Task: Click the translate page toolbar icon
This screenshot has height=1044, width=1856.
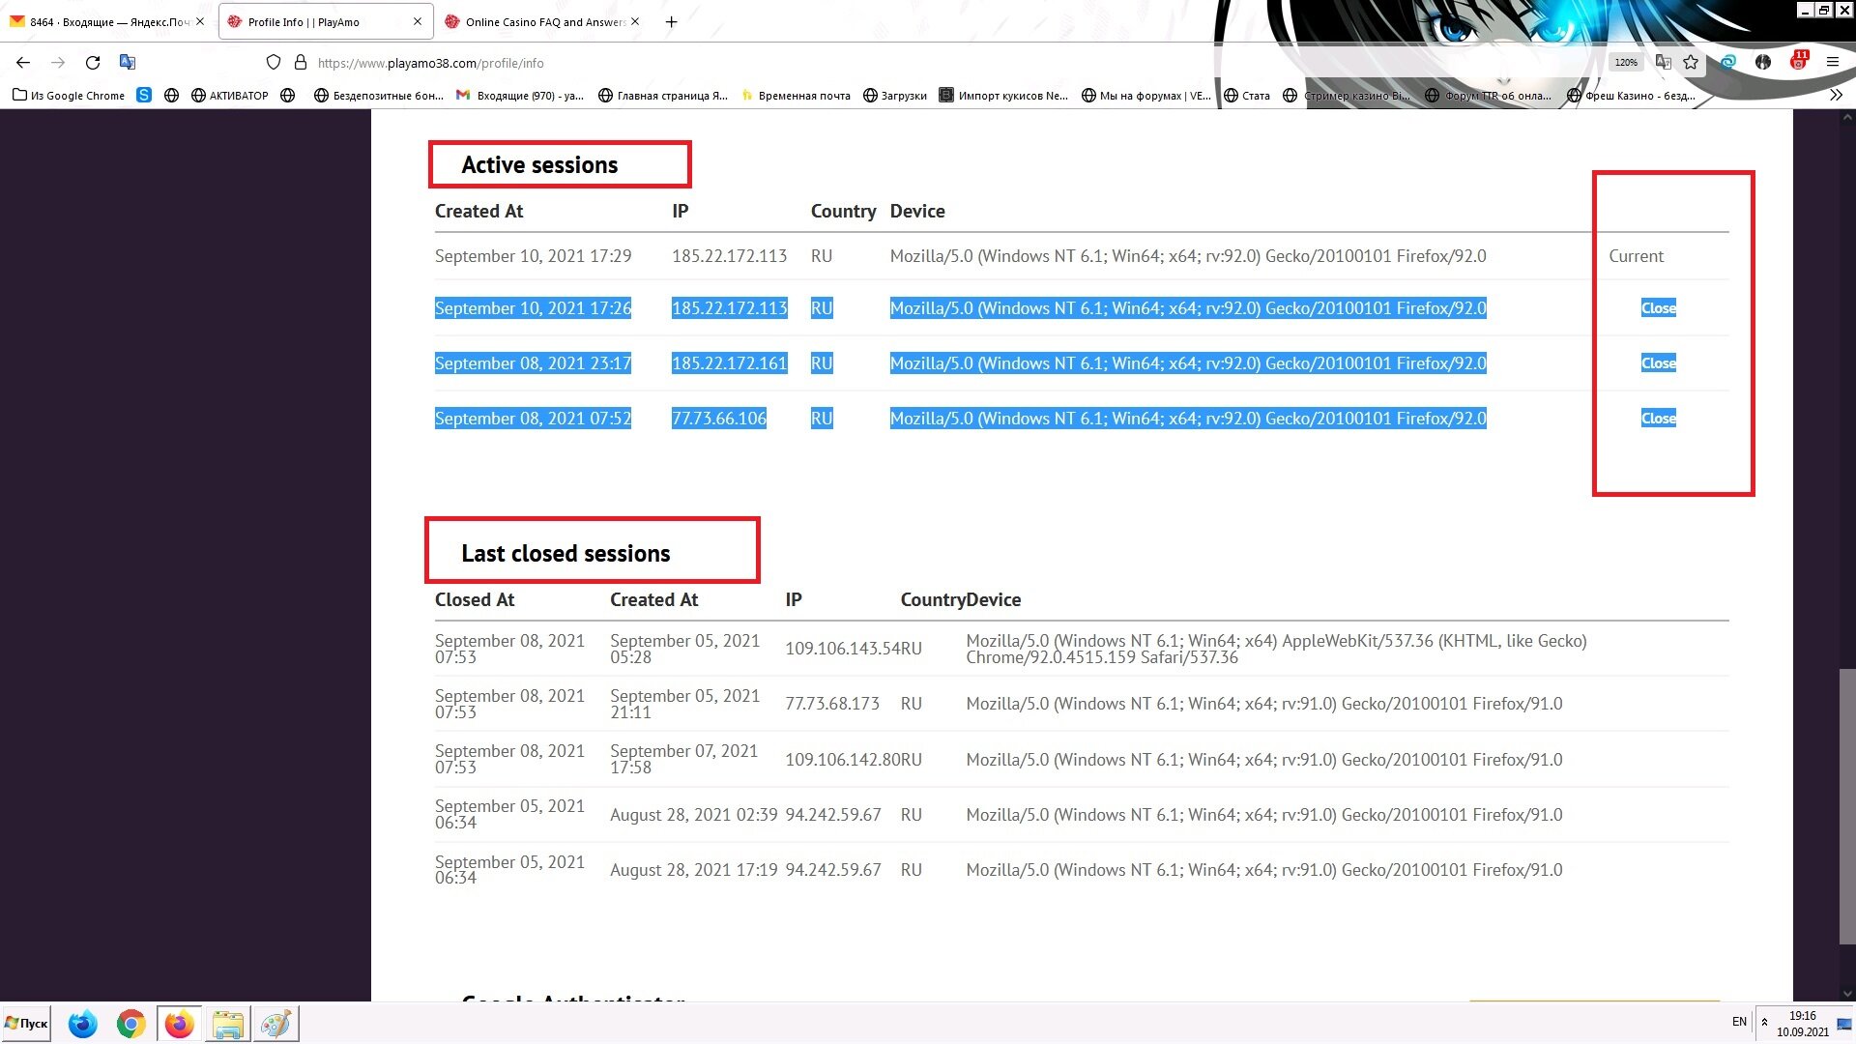Action: tap(127, 63)
